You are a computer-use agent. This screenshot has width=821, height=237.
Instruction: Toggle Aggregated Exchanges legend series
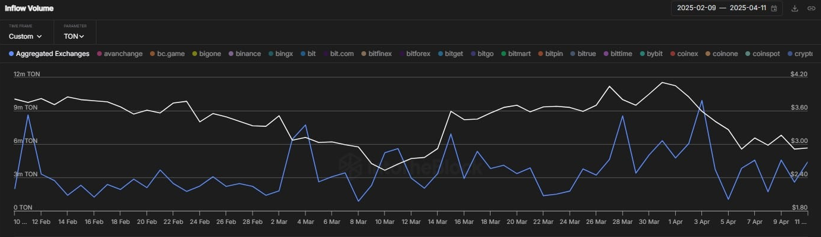tap(49, 54)
